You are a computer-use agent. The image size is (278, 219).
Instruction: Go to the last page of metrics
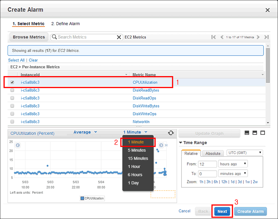pos(266,37)
